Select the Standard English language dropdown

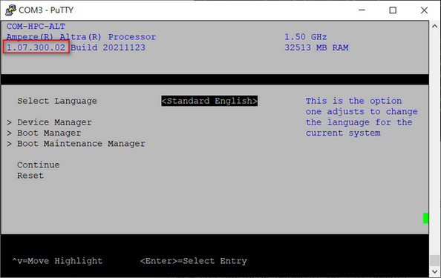209,101
